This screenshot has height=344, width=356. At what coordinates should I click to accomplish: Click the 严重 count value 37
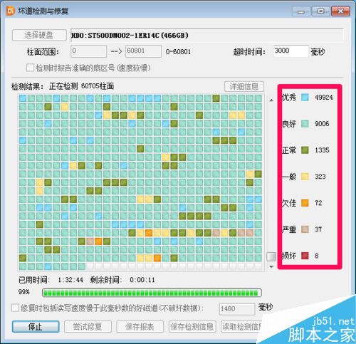click(318, 229)
